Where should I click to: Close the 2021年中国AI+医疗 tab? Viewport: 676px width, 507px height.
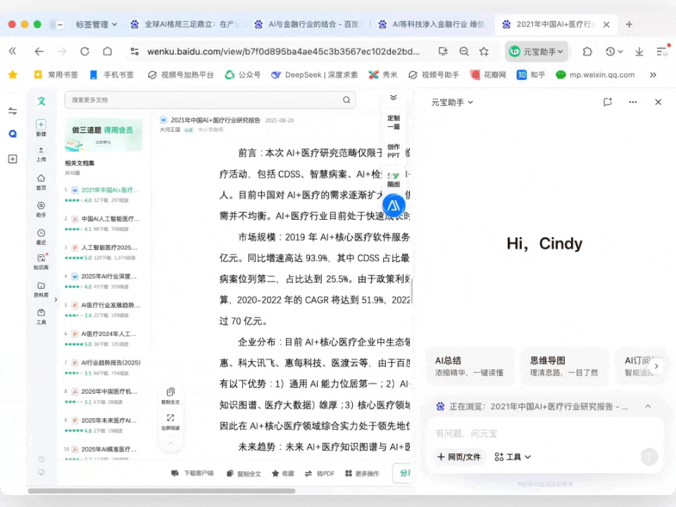[606, 25]
